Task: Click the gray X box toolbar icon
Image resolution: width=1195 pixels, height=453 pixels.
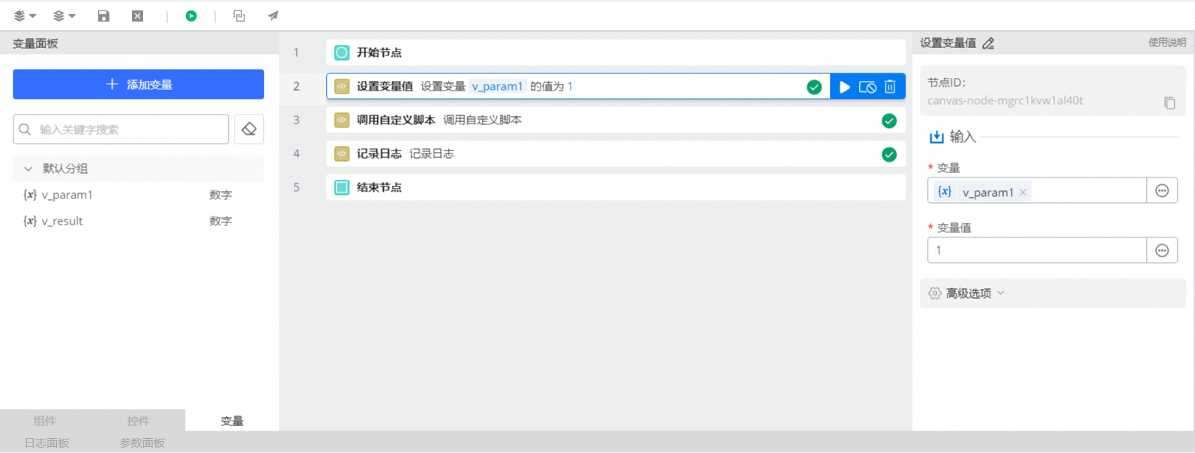Action: coord(138,16)
